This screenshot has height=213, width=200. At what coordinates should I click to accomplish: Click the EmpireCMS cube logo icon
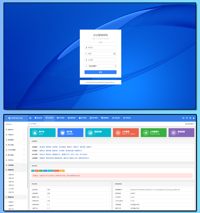click(x=9, y=118)
